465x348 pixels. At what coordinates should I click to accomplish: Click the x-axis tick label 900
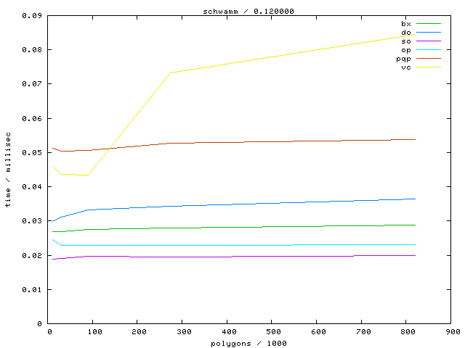452,332
